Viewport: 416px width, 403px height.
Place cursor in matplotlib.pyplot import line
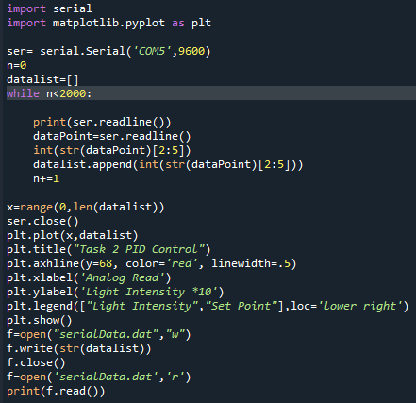(x=108, y=23)
